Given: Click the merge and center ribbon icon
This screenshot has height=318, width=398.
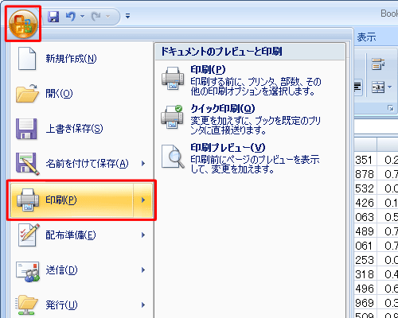Looking at the screenshot, I should [378, 87].
